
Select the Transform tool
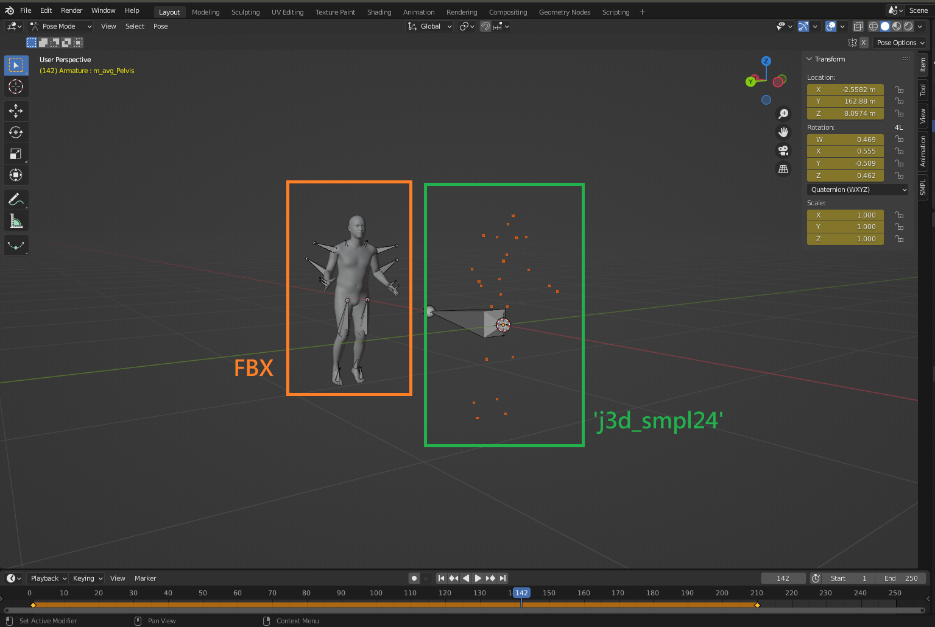click(x=16, y=175)
